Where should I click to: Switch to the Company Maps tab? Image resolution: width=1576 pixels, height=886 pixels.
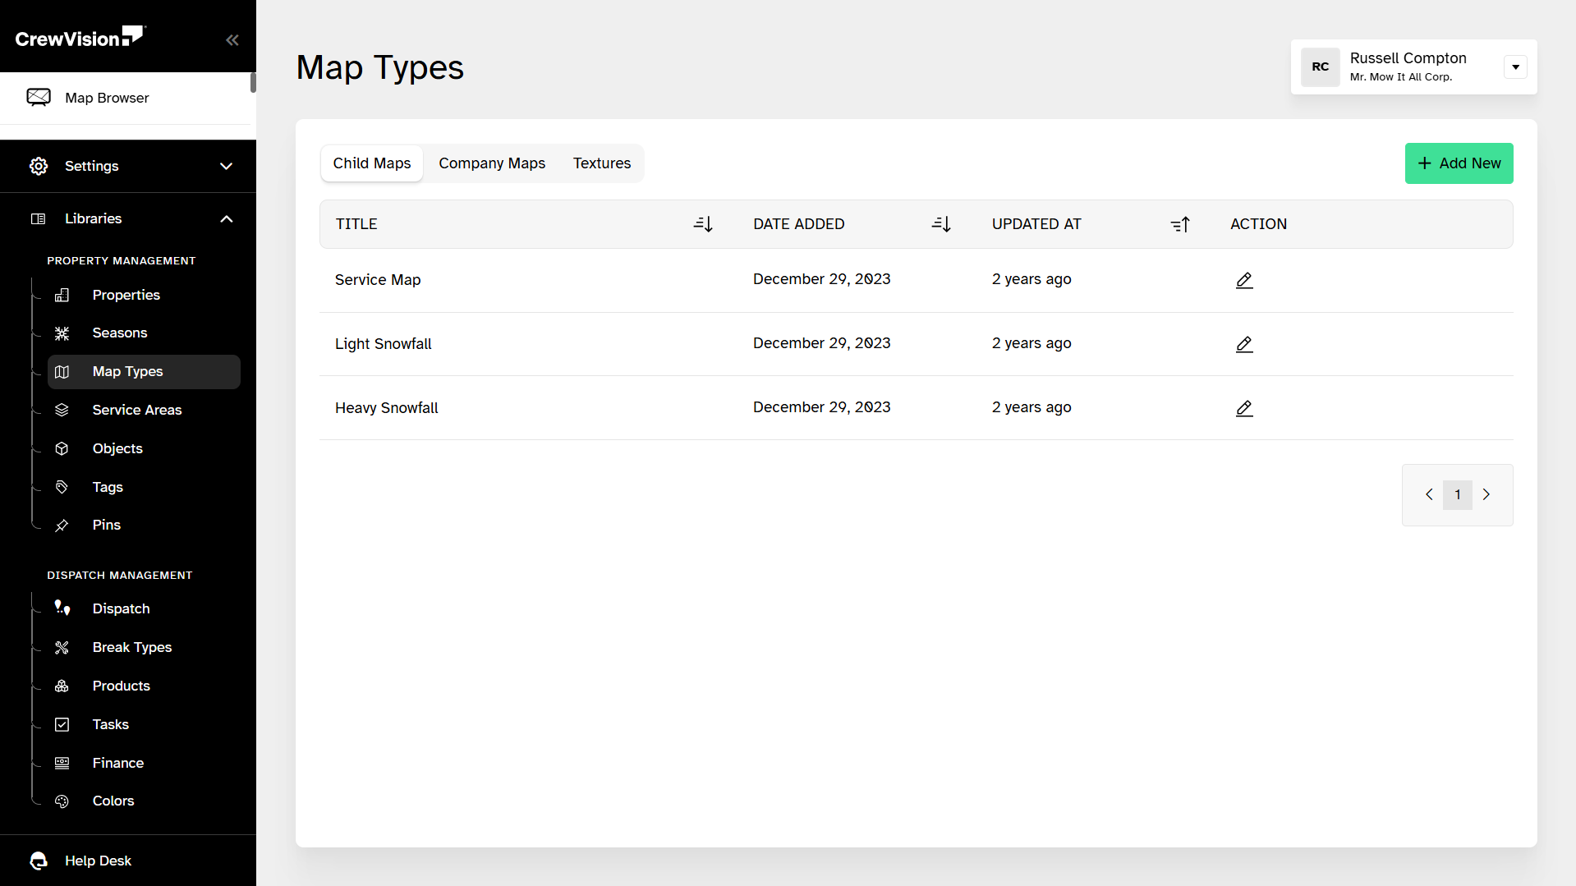coord(492,163)
